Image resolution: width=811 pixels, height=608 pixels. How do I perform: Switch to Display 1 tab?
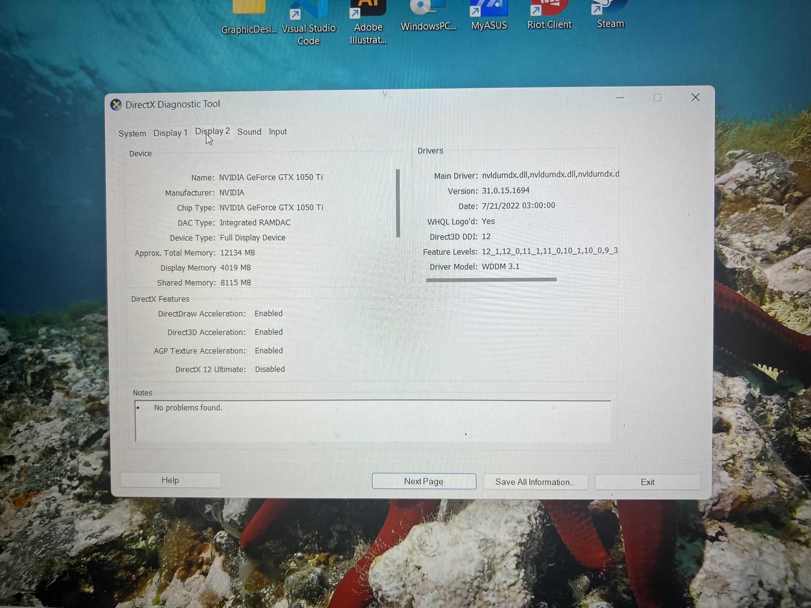click(169, 132)
